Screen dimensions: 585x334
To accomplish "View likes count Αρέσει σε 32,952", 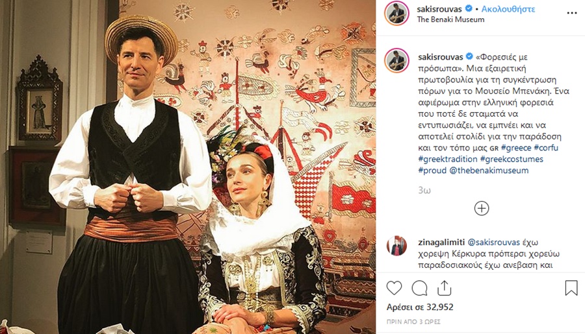I will point(420,307).
